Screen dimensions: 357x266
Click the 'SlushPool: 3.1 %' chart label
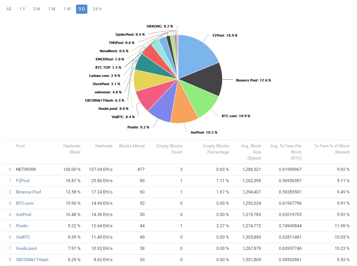pos(106,84)
